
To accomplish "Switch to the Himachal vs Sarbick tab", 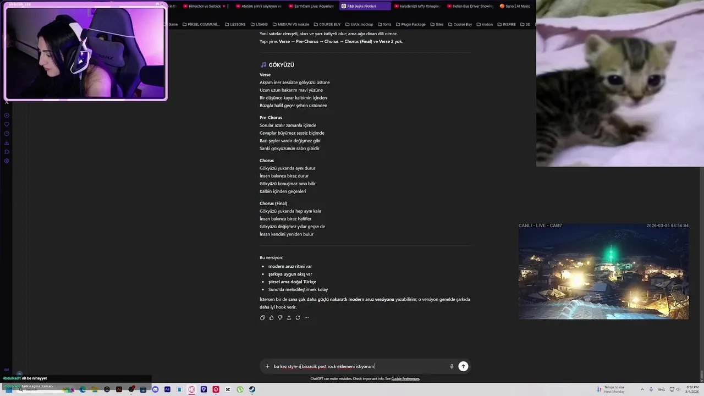I will pyautogui.click(x=205, y=6).
